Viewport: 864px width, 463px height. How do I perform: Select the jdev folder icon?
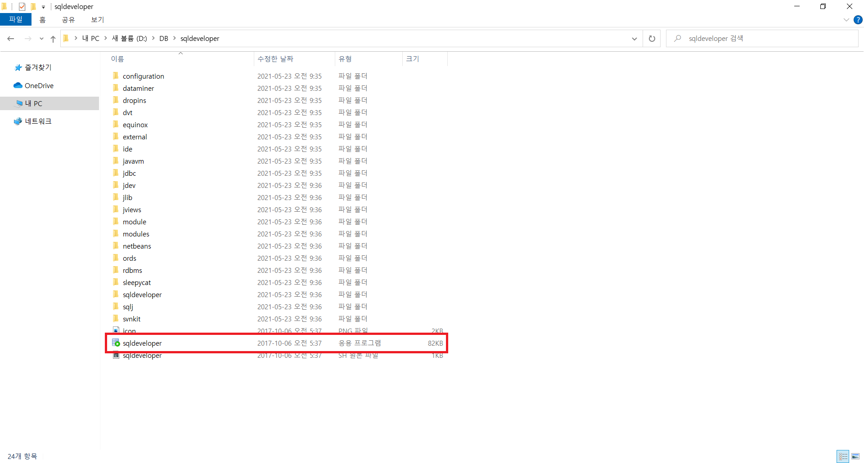[x=116, y=185]
